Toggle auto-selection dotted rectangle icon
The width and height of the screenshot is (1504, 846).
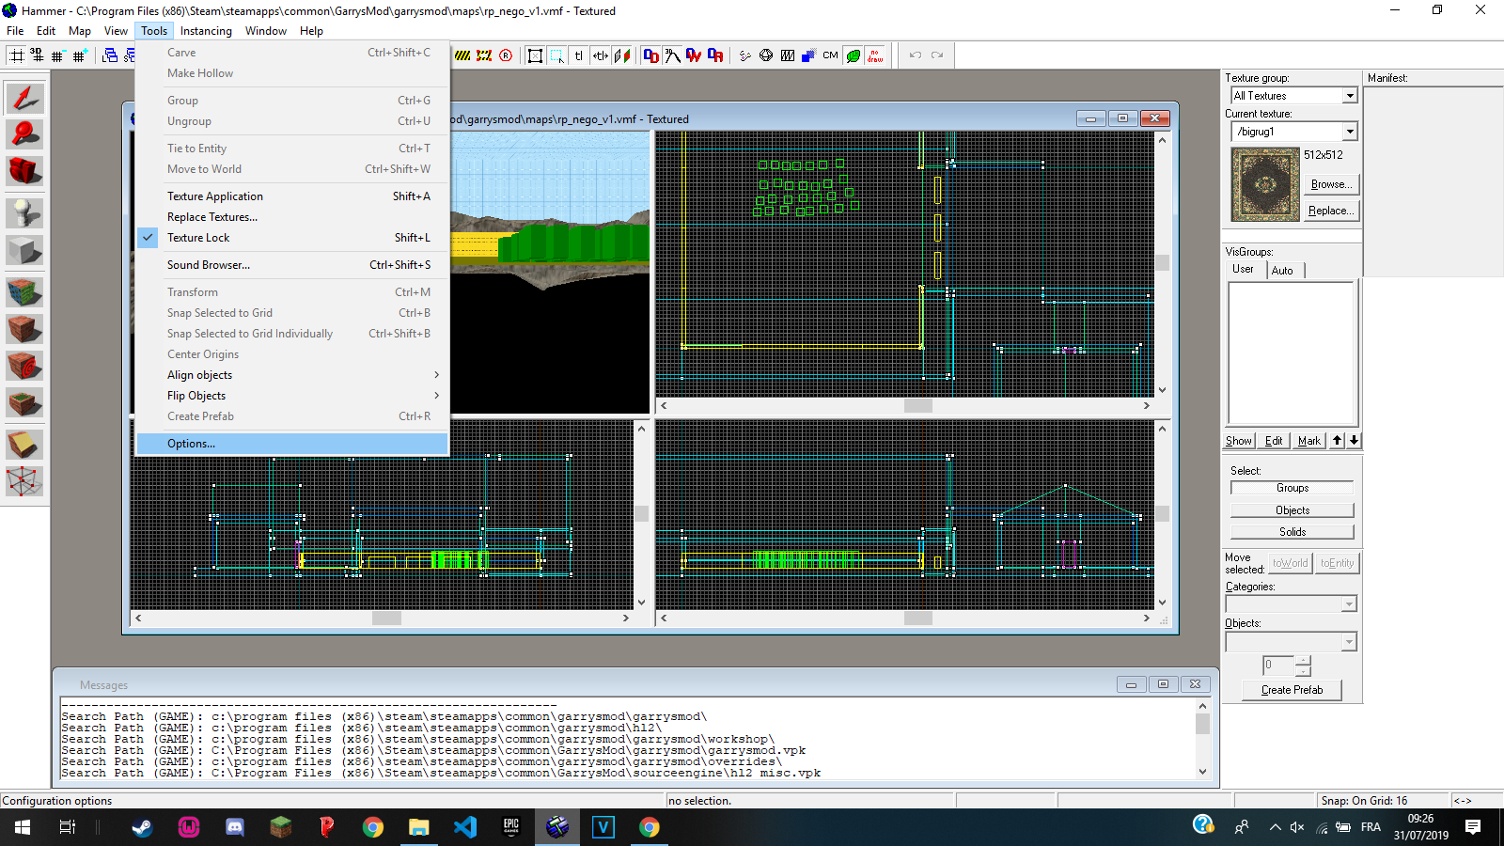point(556,55)
